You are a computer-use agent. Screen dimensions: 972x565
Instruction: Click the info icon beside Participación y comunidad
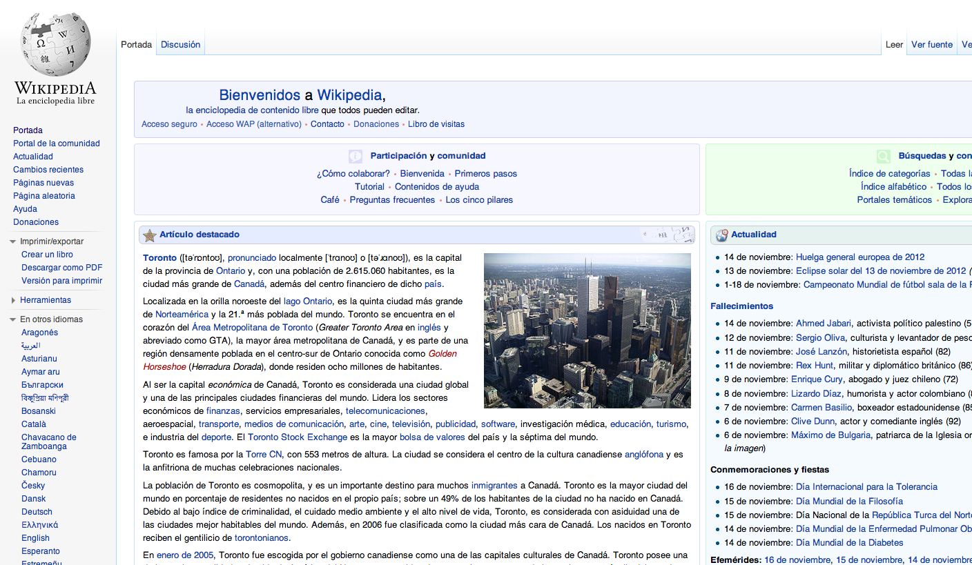356,156
